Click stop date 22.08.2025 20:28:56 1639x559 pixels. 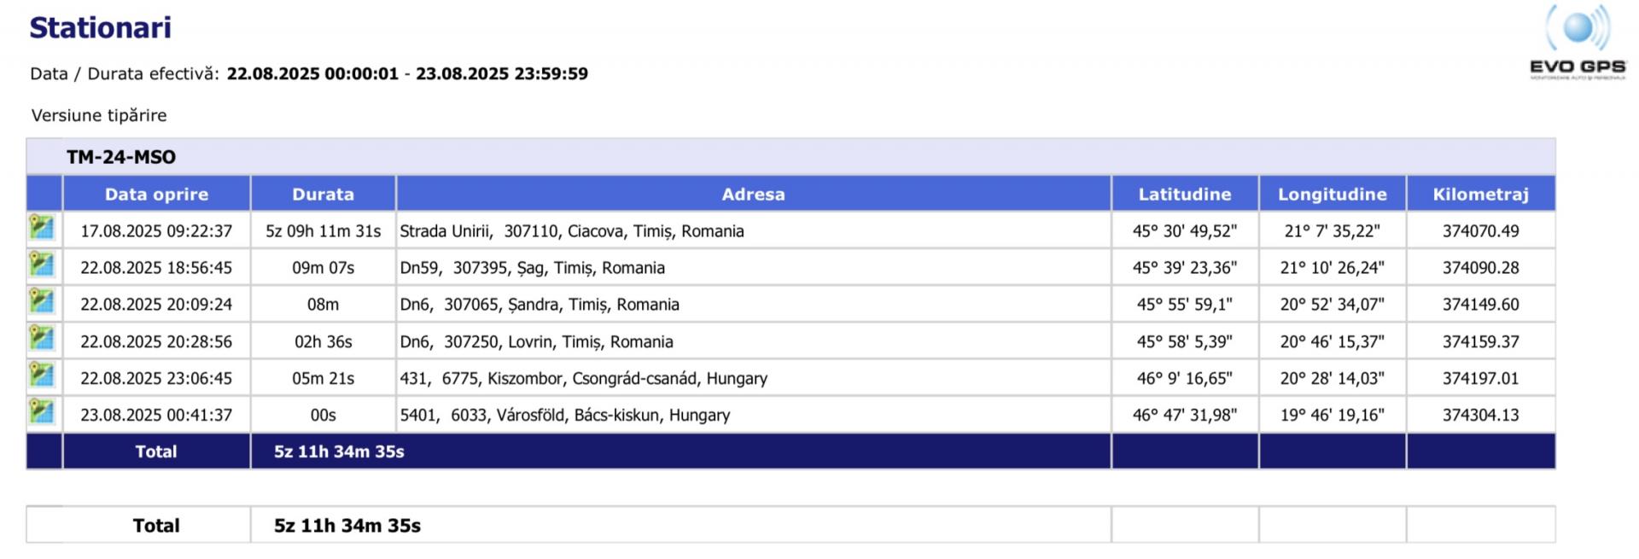156,341
